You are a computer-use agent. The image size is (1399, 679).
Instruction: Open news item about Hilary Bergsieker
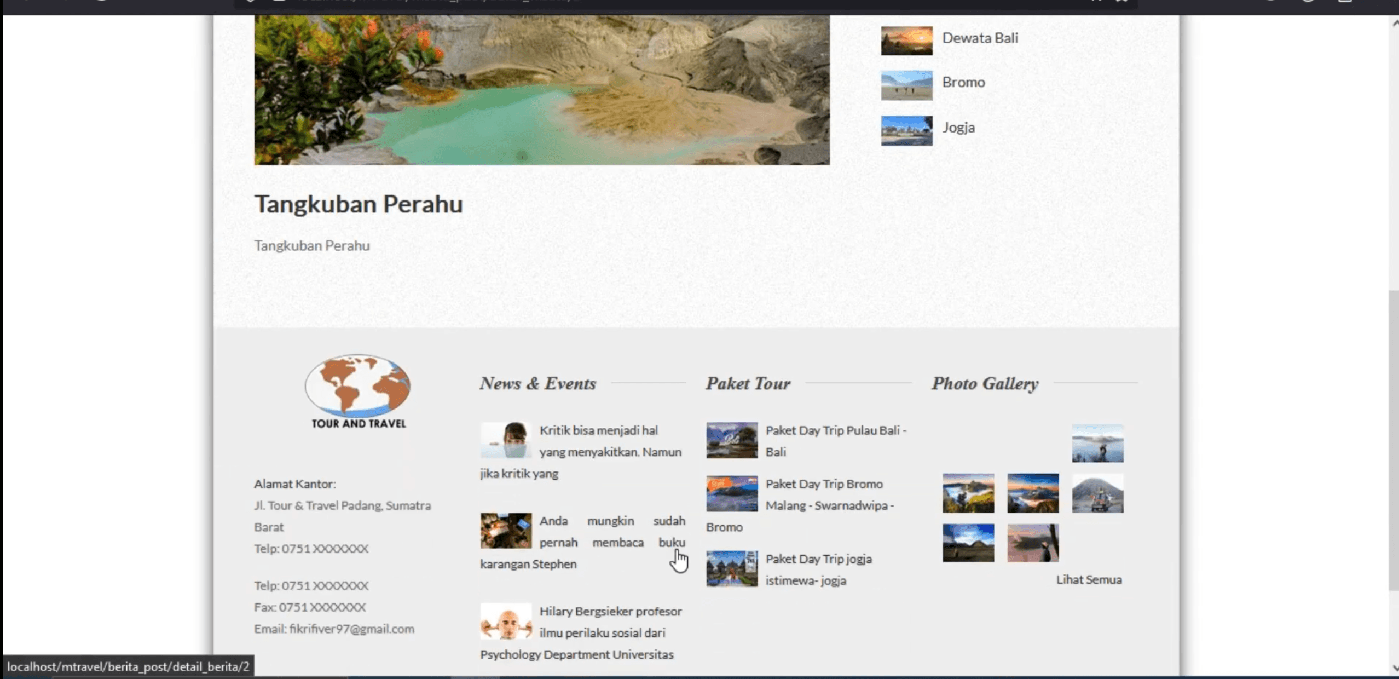tap(582, 632)
